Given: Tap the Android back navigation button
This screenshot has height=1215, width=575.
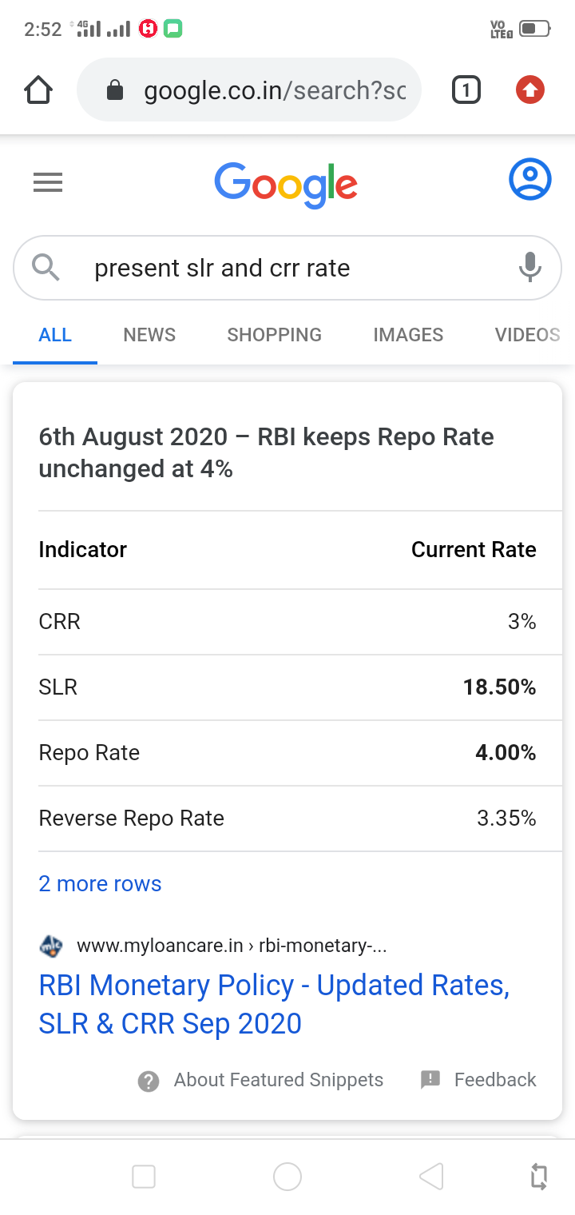Looking at the screenshot, I should pyautogui.click(x=431, y=1176).
